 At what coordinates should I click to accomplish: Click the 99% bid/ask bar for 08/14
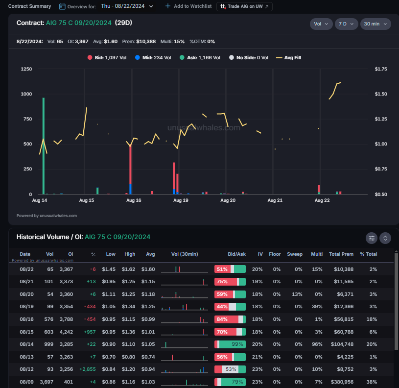[230, 344]
